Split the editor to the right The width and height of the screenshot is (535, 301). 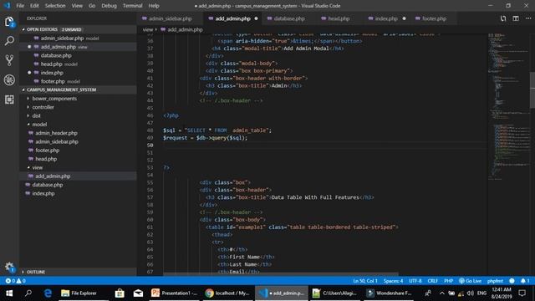tap(516, 18)
